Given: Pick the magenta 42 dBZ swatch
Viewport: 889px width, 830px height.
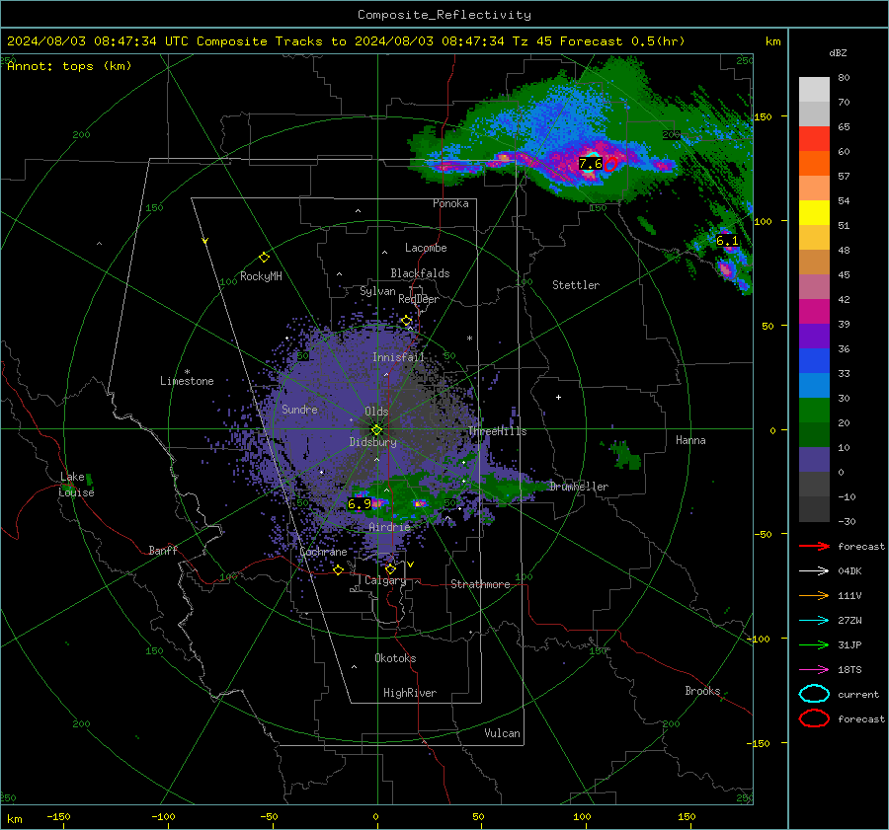Looking at the screenshot, I should 814,311.
